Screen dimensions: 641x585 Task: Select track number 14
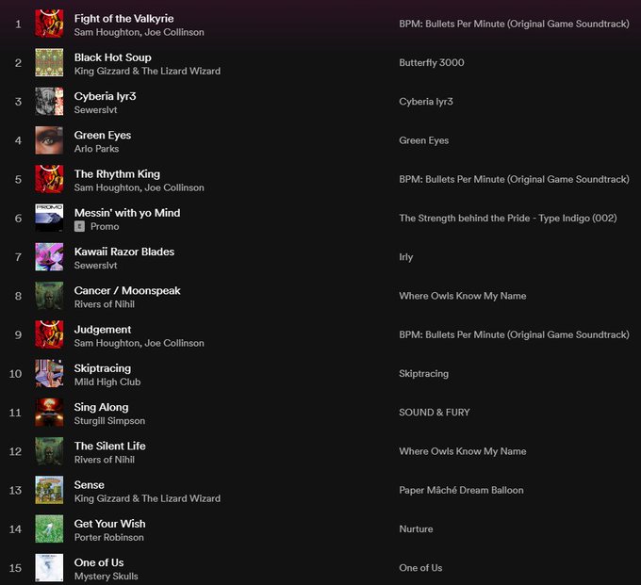pyautogui.click(x=15, y=528)
